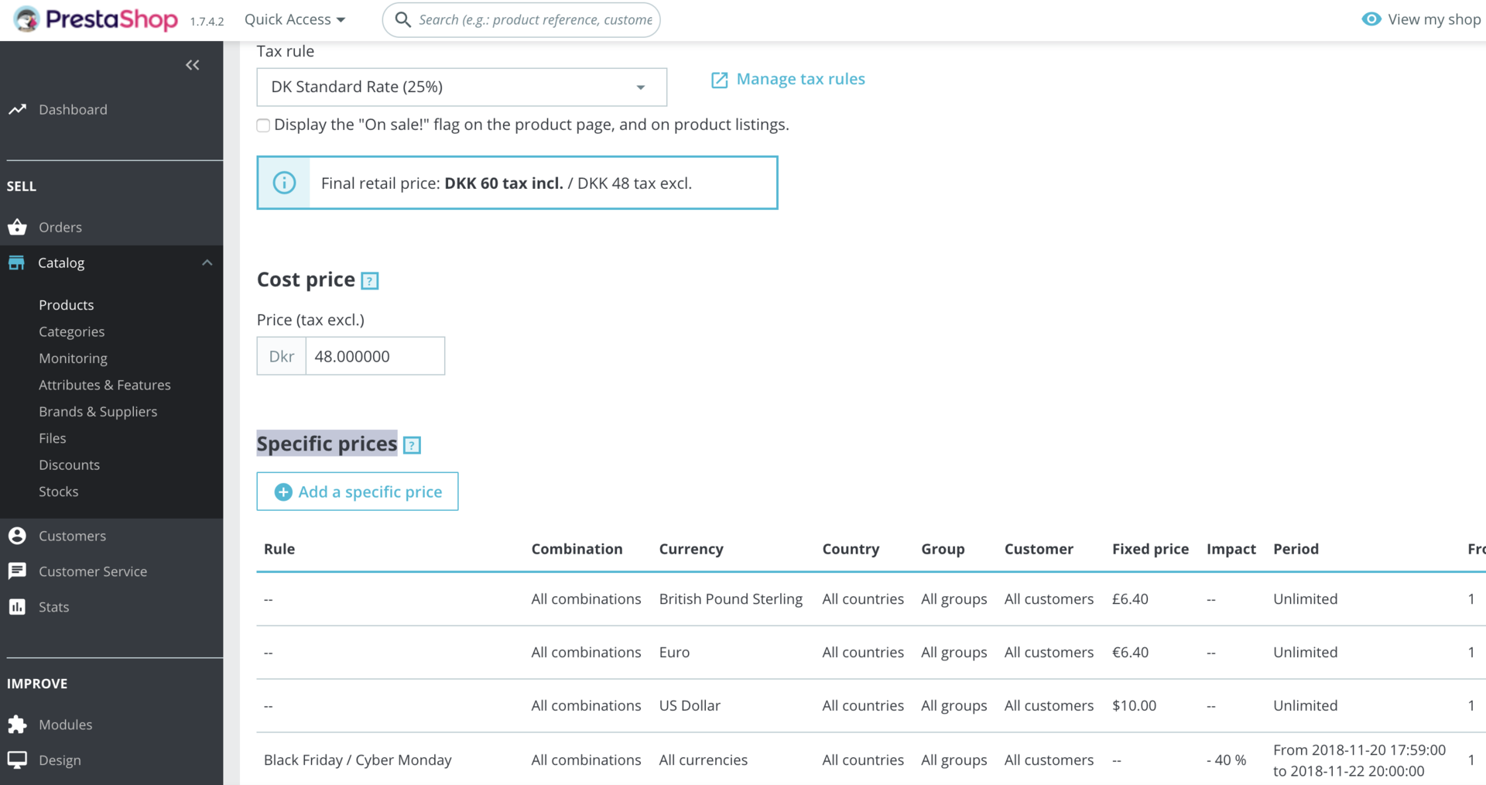
Task: Open the Stats menu item
Action: point(54,607)
